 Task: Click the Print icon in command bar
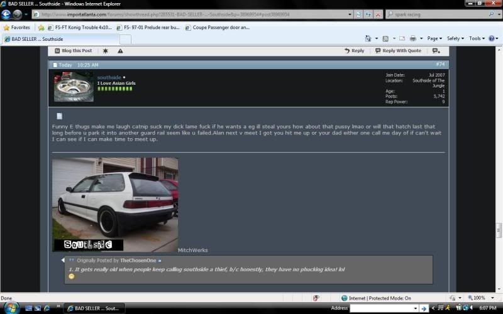coord(413,38)
